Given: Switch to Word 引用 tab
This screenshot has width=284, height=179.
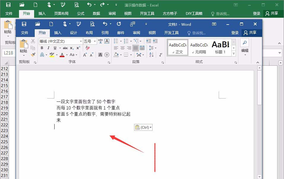Looking at the screenshot, I should tap(105, 33).
